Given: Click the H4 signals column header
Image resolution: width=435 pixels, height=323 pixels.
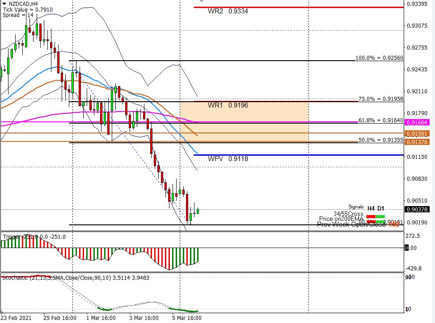Looking at the screenshot, I should [x=371, y=208].
